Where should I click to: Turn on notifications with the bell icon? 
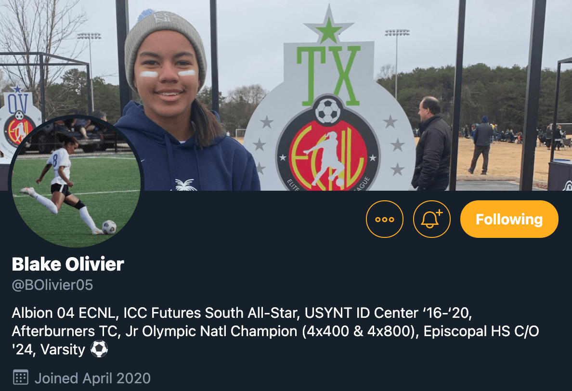coord(431,219)
